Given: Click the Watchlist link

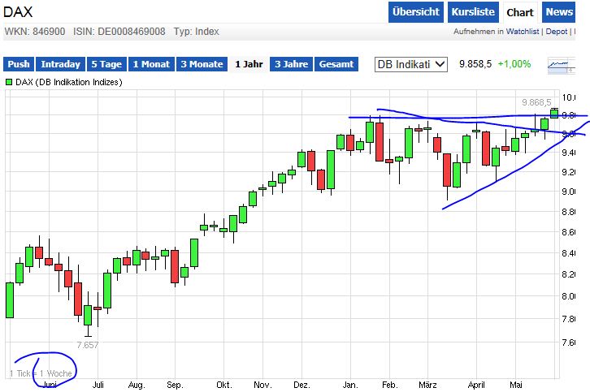Looking at the screenshot, I should 523,32.
